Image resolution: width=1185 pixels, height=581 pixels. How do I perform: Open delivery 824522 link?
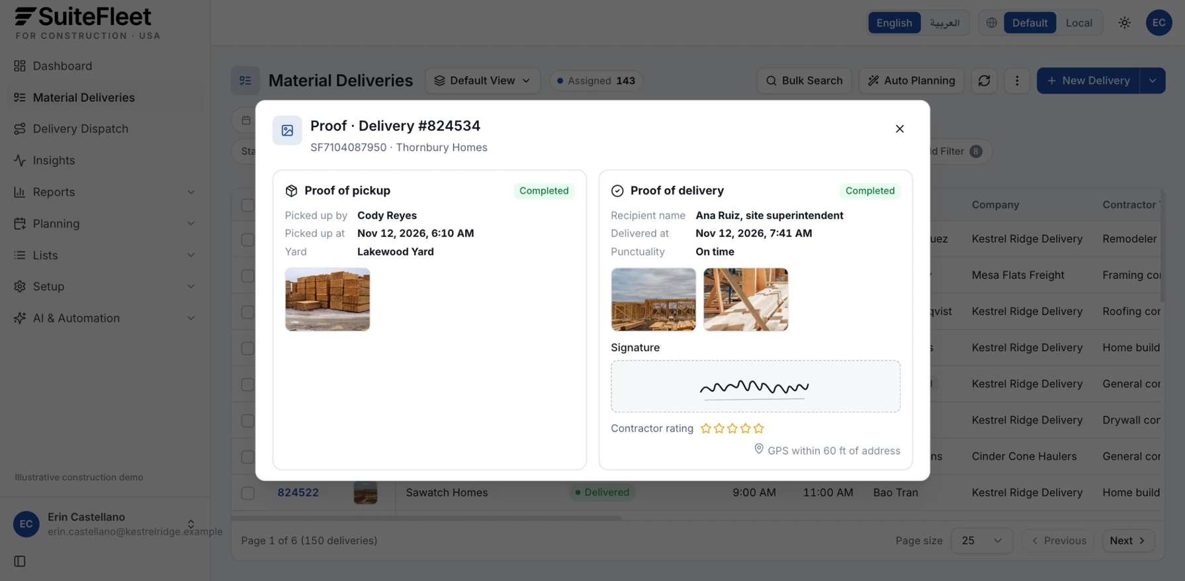tap(298, 492)
